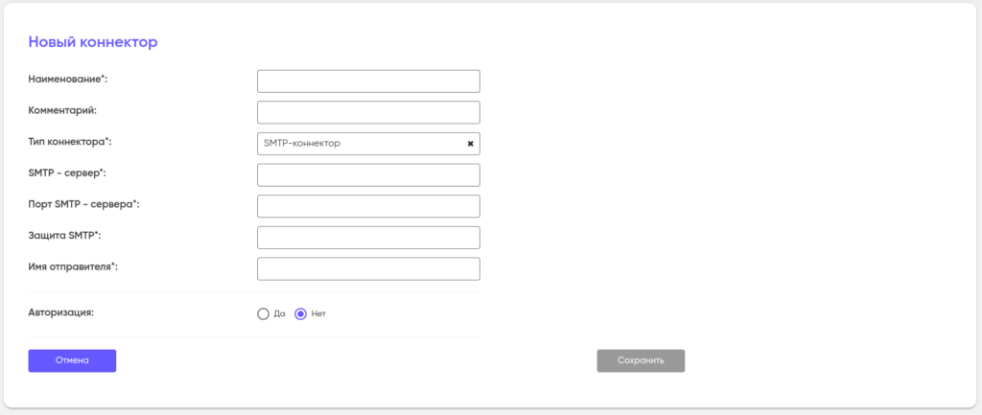The image size is (982, 415).
Task: Click the Имя отправителя input box
Action: pos(368,268)
